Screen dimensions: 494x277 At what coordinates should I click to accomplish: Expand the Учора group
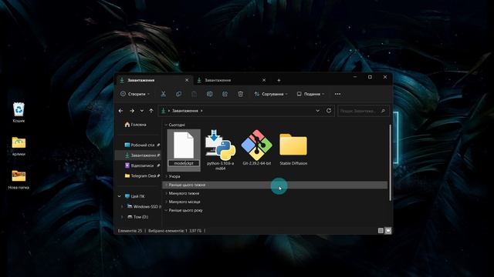[166, 176]
